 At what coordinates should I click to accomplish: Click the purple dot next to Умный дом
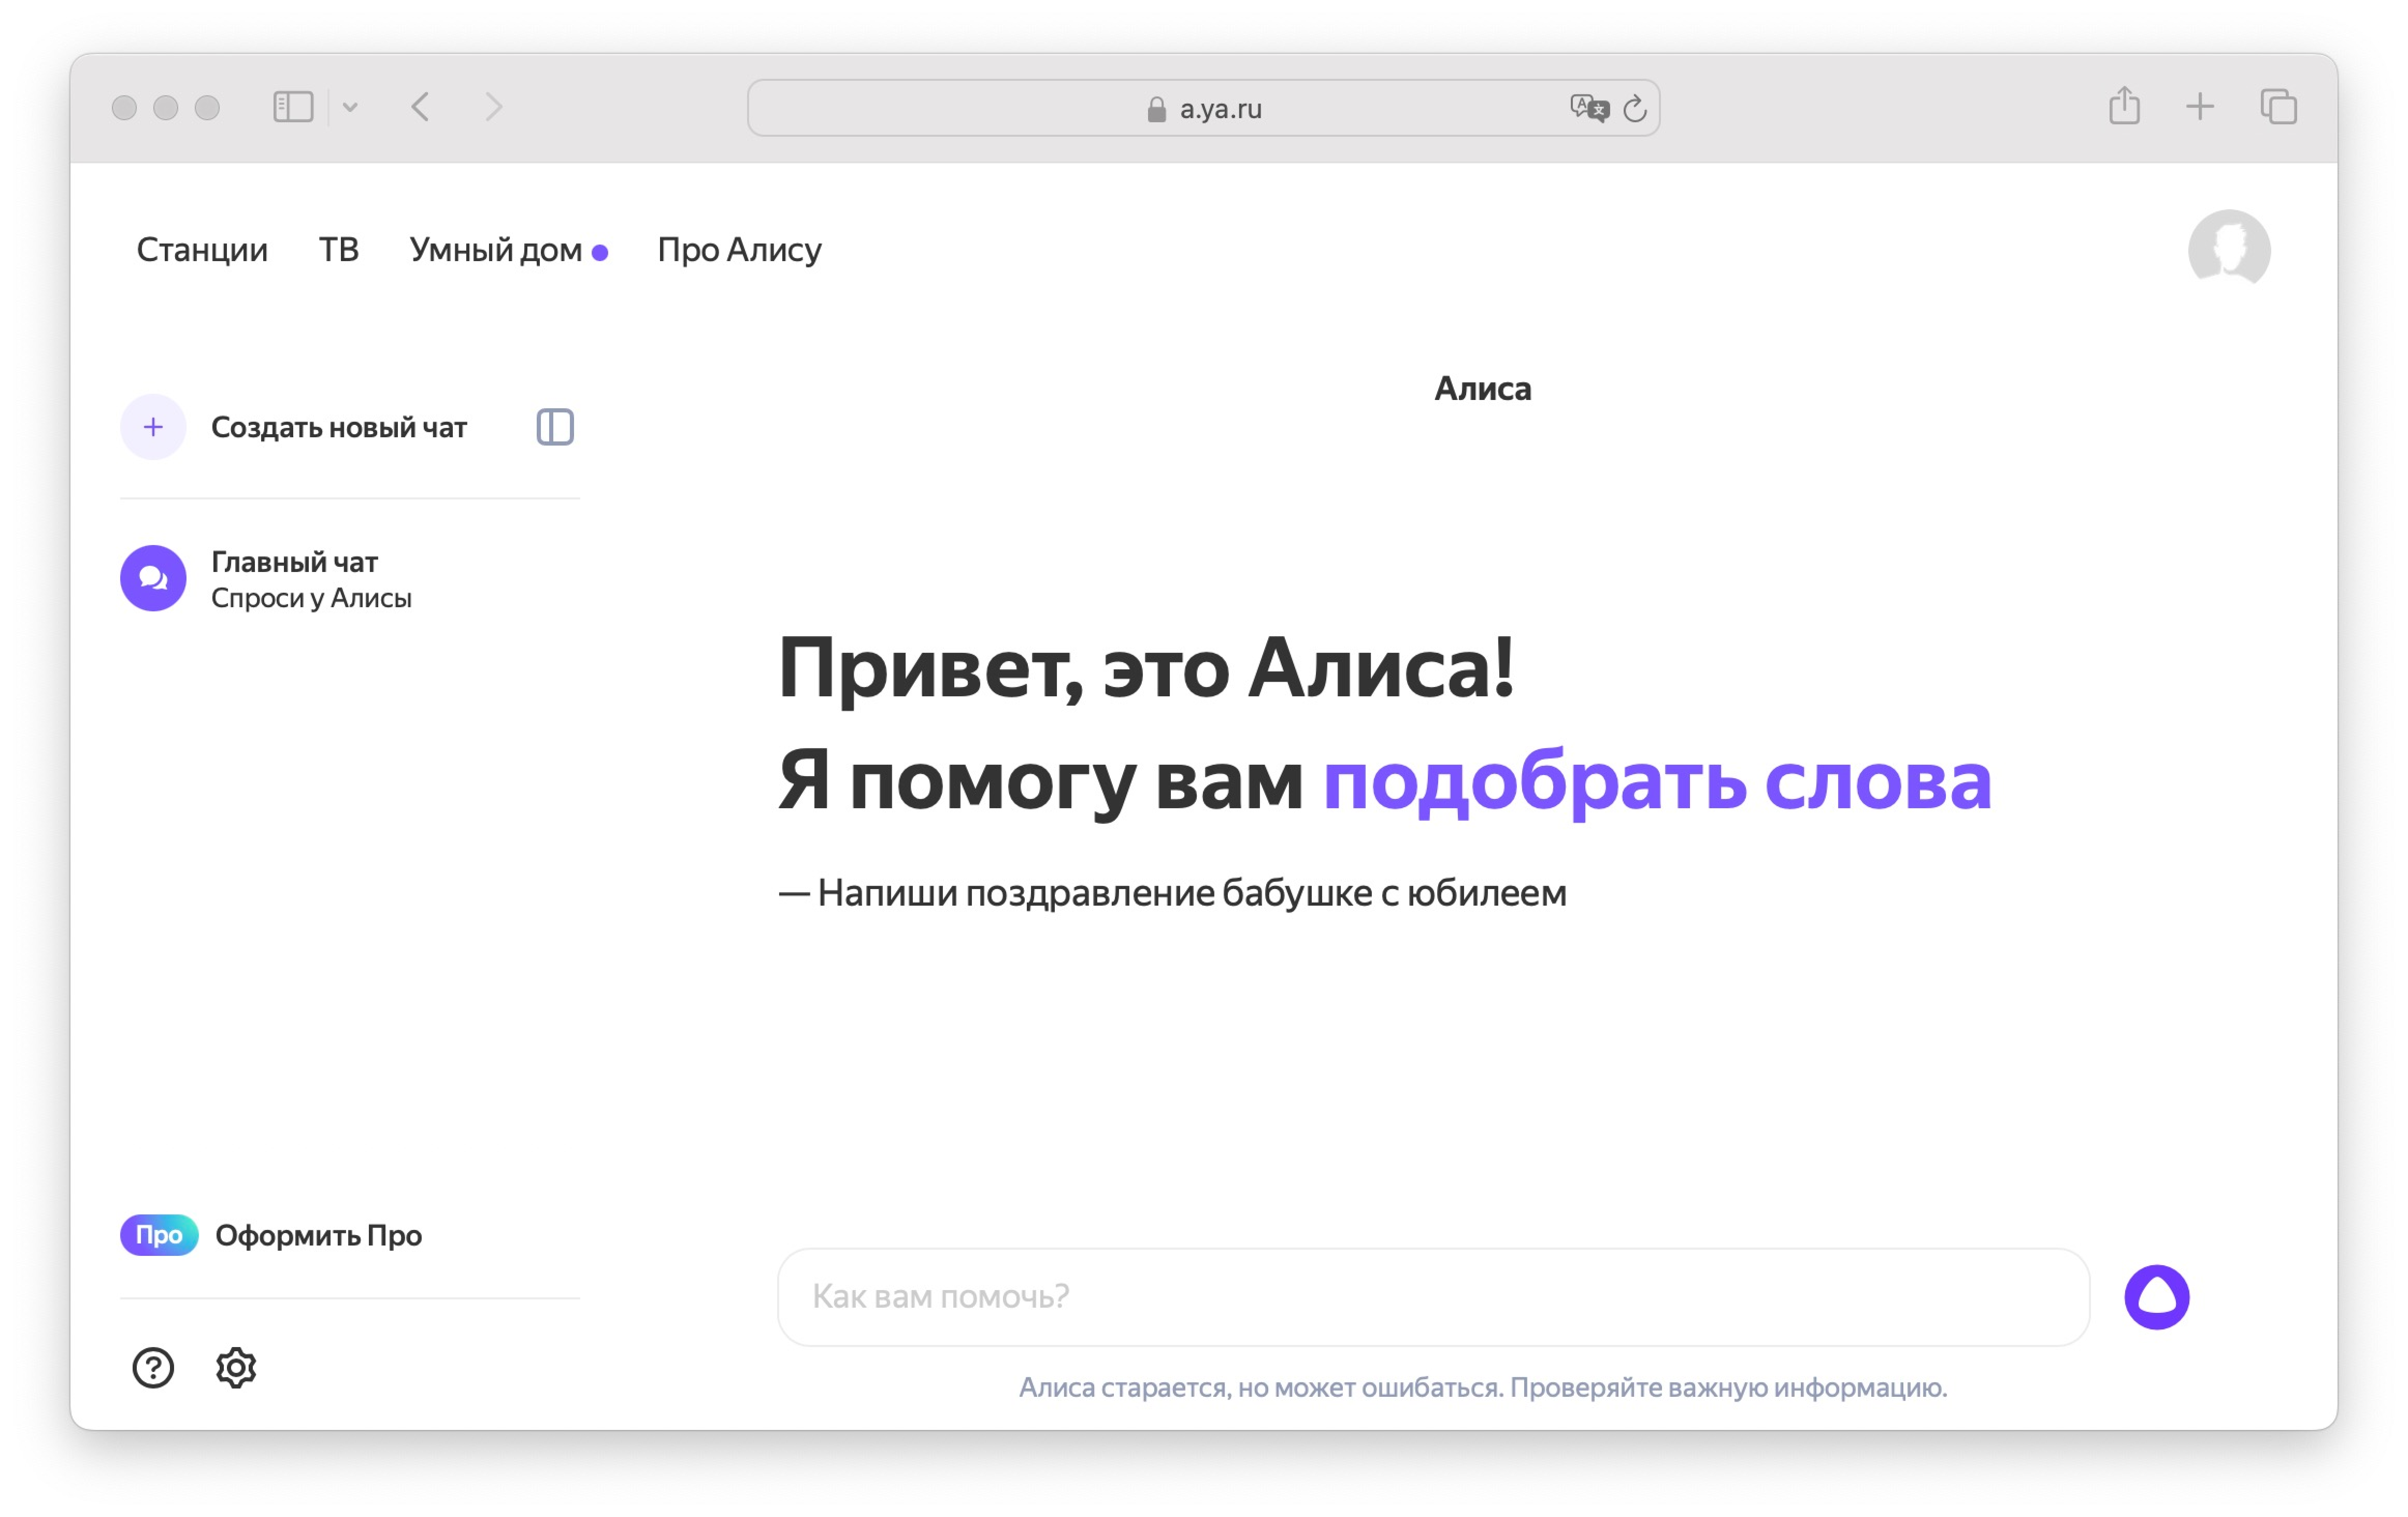pos(600,253)
